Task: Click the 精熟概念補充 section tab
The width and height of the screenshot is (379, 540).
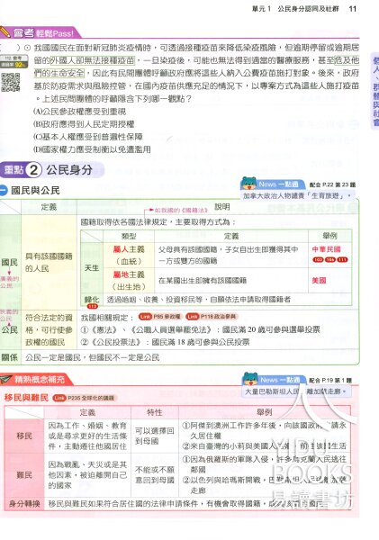Action: click(37, 379)
